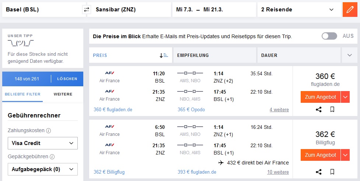This screenshot has width=360, height=181.
Task: Share the 360 € flugladen.de flight
Action: (318, 110)
